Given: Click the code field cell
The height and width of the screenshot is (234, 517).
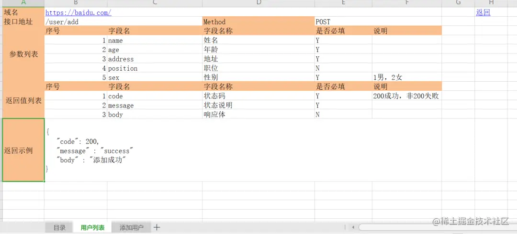Looking at the screenshot, I should pyautogui.click(x=155, y=96).
